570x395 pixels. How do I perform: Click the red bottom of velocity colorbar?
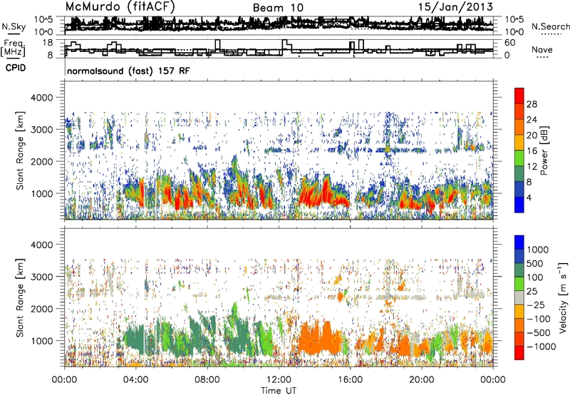tap(519, 353)
